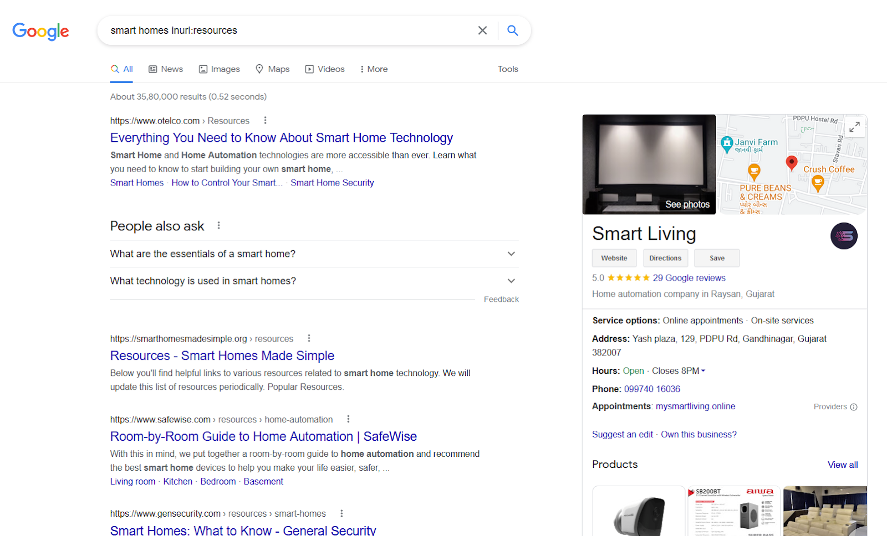887x536 pixels.
Task: Click 'View all' products link
Action: coord(843,465)
